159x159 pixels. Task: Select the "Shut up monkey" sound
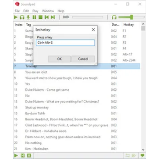(77, 107)
